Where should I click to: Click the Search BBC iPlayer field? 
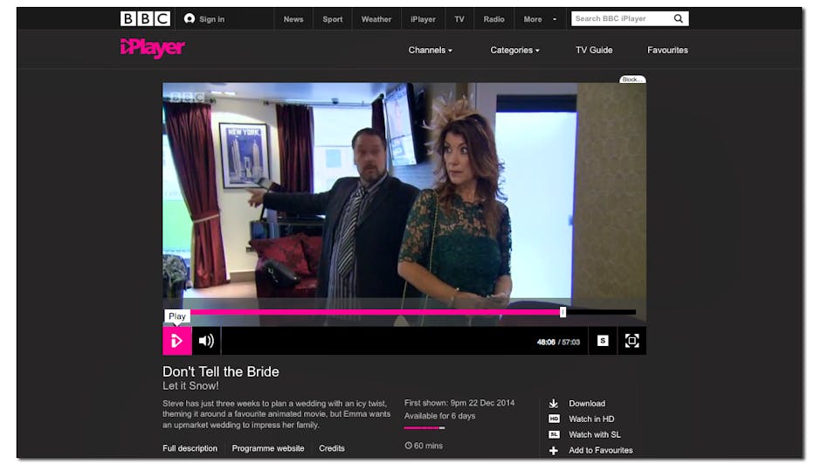tap(620, 19)
